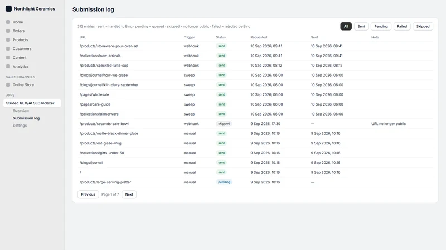Click the Customers sidebar icon
This screenshot has width=446, height=250.
8,48
